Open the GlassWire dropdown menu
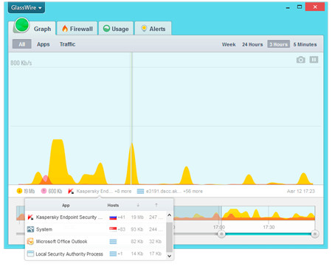 [x=27, y=7]
